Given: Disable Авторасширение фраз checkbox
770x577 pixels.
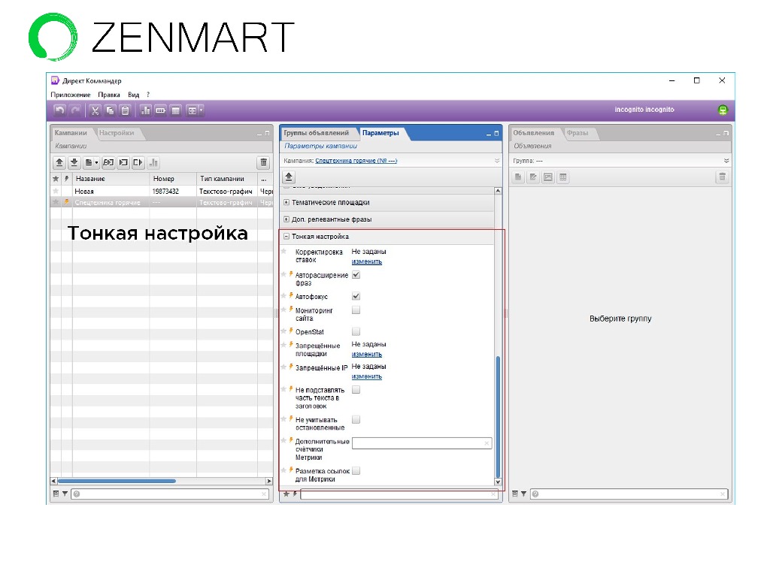Looking at the screenshot, I should click(356, 275).
